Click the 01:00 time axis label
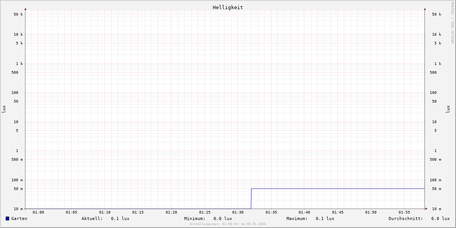Viewport: 456px width, 228px height. pyautogui.click(x=38, y=212)
